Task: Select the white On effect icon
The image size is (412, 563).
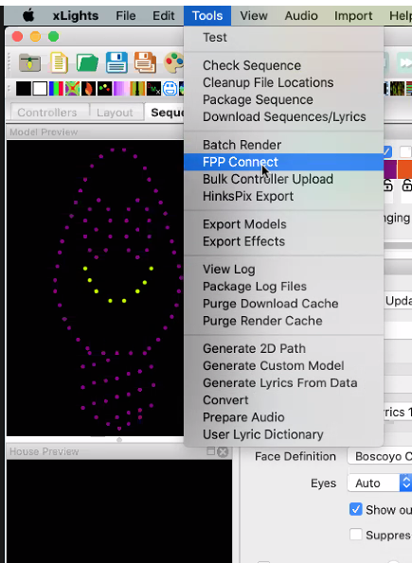Action: 40,89
